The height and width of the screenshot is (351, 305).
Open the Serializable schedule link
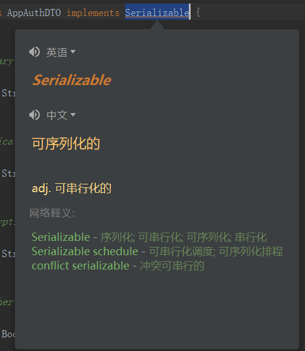pyautogui.click(x=85, y=252)
